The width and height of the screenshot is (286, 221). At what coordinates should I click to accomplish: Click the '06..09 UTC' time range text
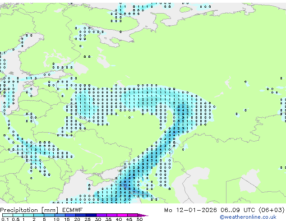click(238, 210)
